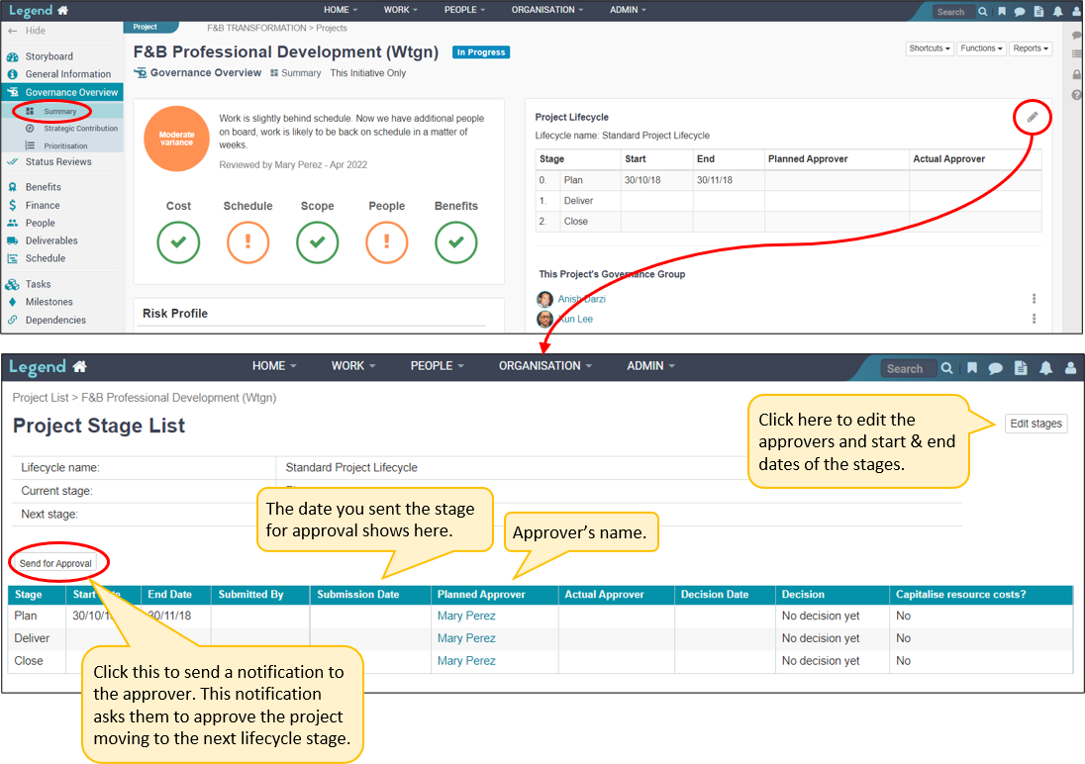1085x764 pixels.
Task: Open the Reports dropdown
Action: point(1031,48)
